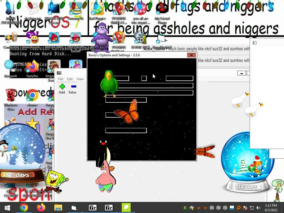This screenshot has width=284, height=213.
Task: Open the desktop.ini file icon
Action: pyautogui.click(x=32, y=11)
